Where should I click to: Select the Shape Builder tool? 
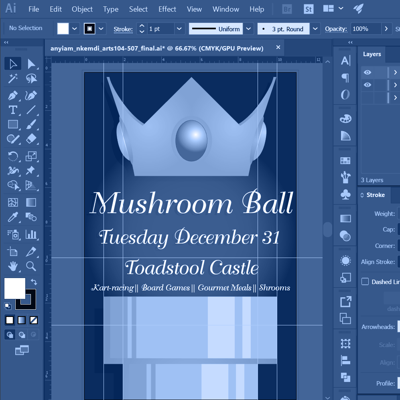13,185
